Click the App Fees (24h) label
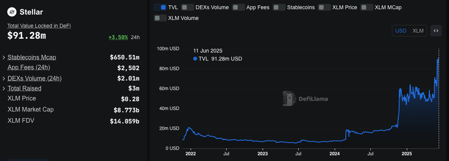 29,67
